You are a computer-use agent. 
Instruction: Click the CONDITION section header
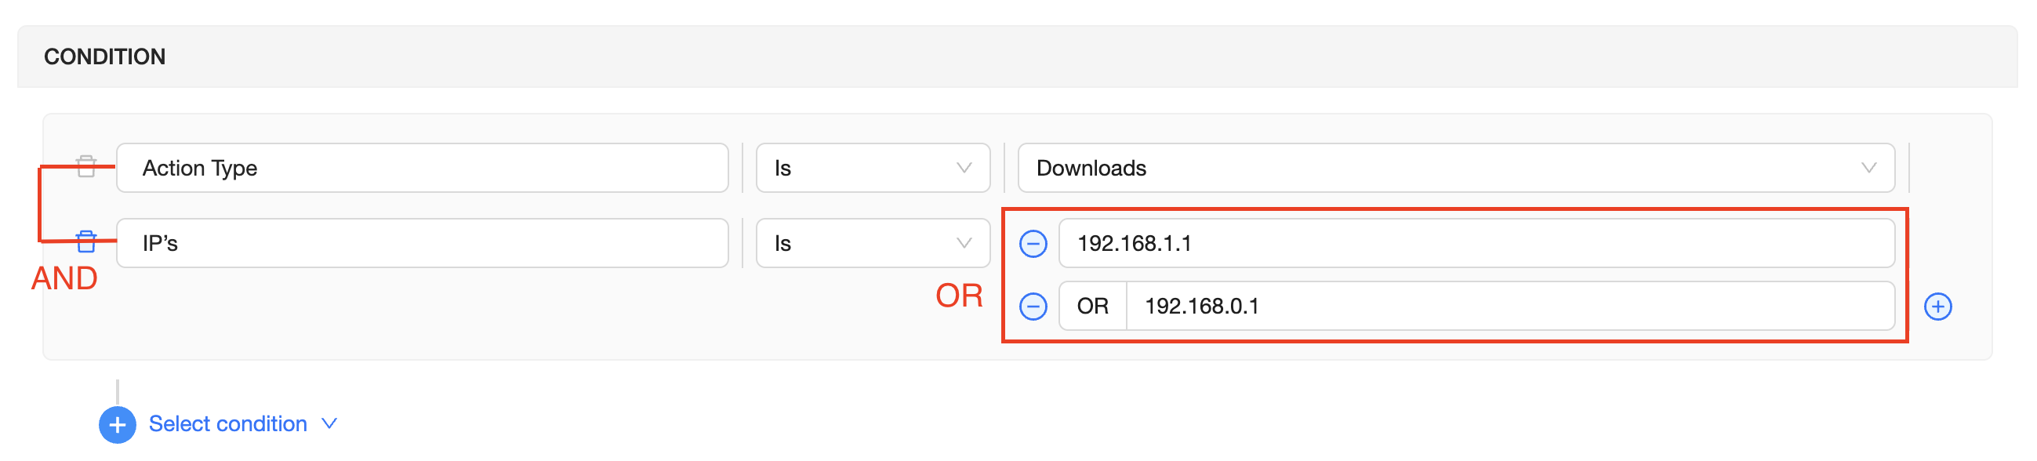coord(104,57)
